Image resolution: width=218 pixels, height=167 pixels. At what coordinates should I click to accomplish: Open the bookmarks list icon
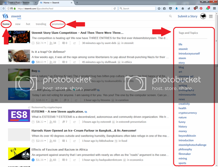coord(164,8)
